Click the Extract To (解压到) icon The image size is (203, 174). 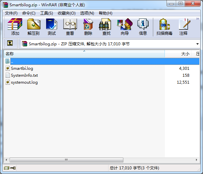pos(34,27)
